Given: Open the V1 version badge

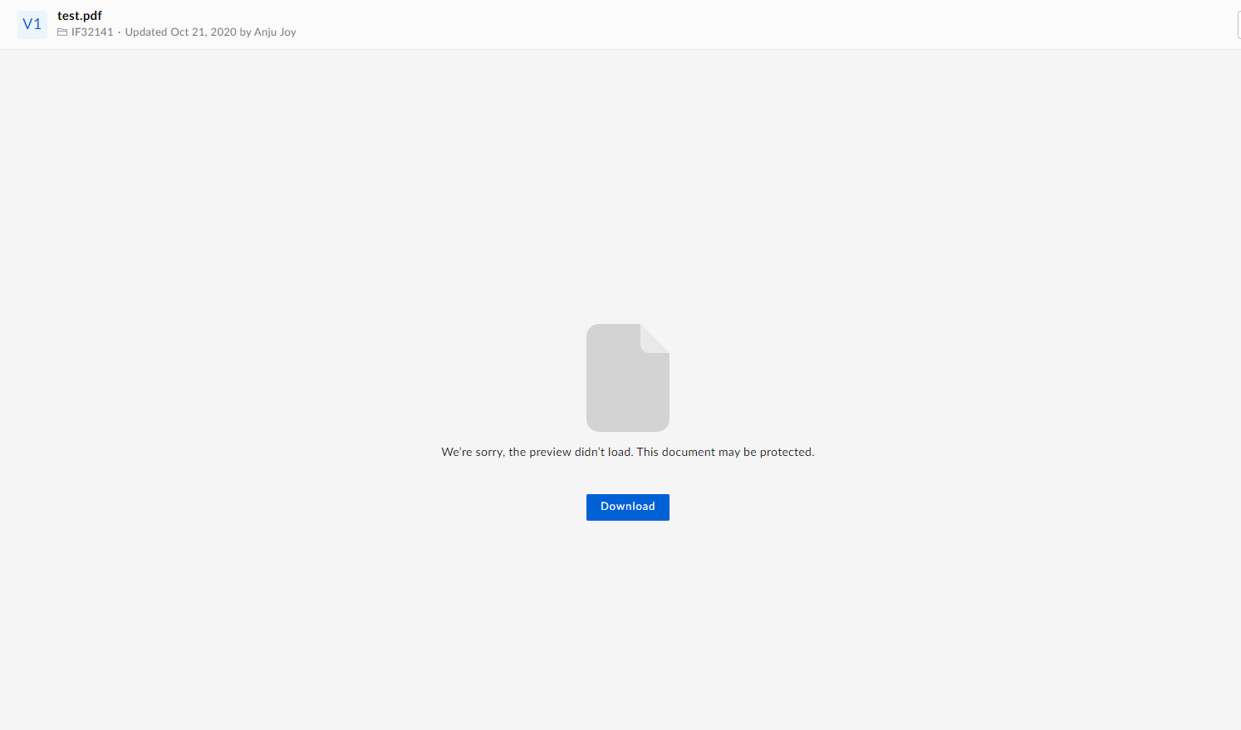Looking at the screenshot, I should pyautogui.click(x=32, y=24).
